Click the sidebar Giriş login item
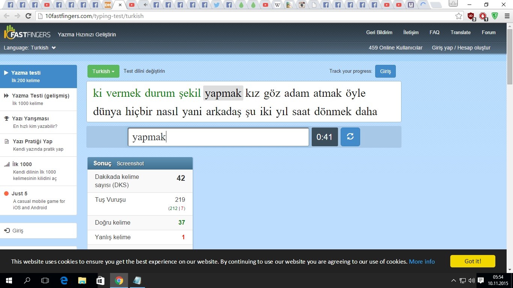The height and width of the screenshot is (288, 513). click(x=38, y=231)
